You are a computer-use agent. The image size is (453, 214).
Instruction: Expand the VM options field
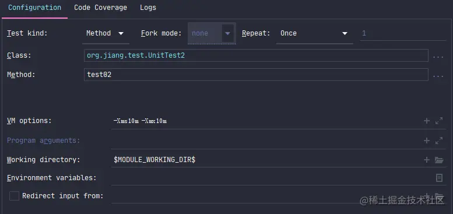click(x=439, y=121)
